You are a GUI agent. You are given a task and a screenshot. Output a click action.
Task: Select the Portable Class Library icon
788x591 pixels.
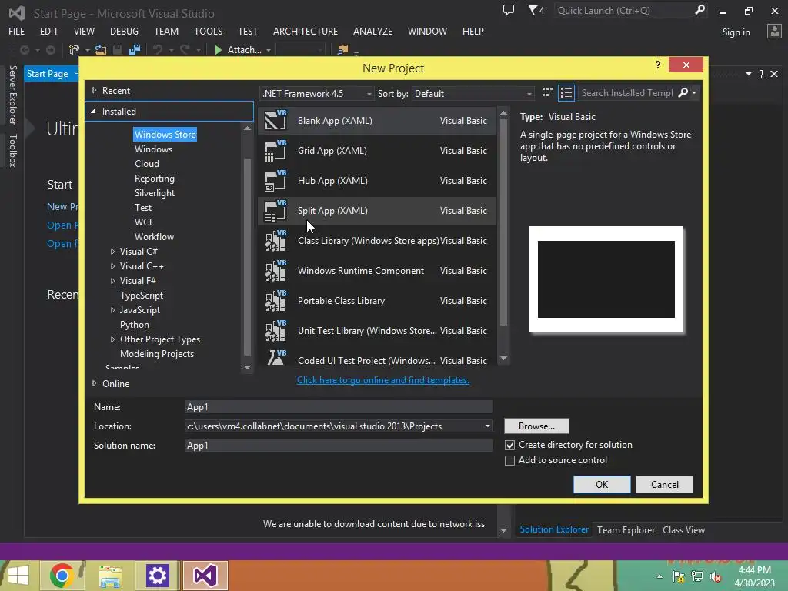click(275, 301)
